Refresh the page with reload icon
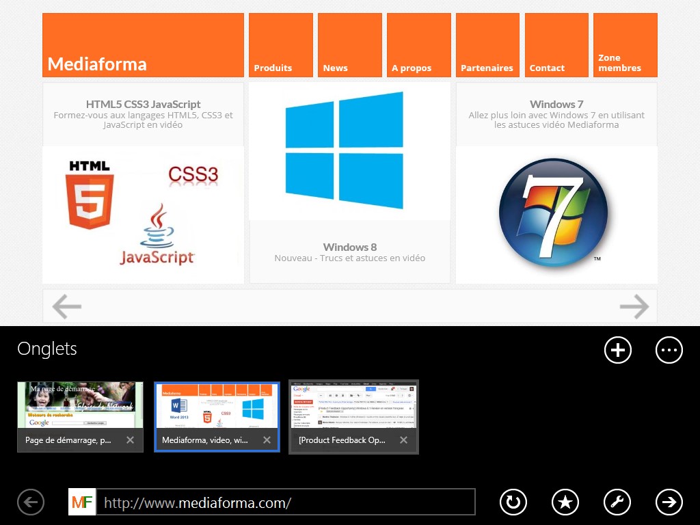This screenshot has width=700, height=525. coord(513,502)
